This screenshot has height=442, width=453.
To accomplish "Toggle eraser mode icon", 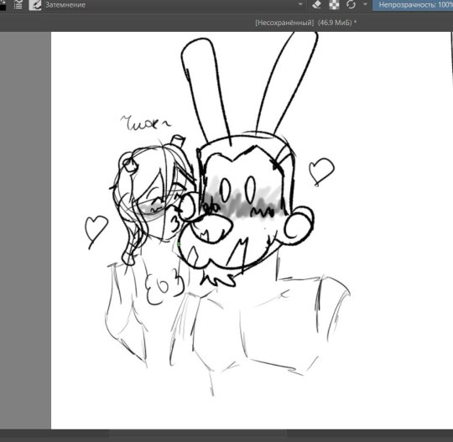I will [316, 5].
